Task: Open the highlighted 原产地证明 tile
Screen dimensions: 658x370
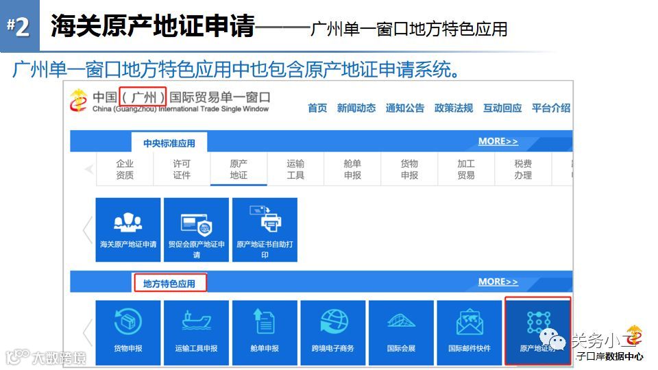Action: pyautogui.click(x=537, y=332)
